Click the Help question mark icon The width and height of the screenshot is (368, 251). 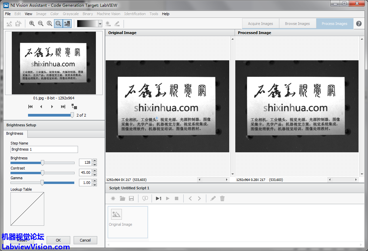(359, 24)
